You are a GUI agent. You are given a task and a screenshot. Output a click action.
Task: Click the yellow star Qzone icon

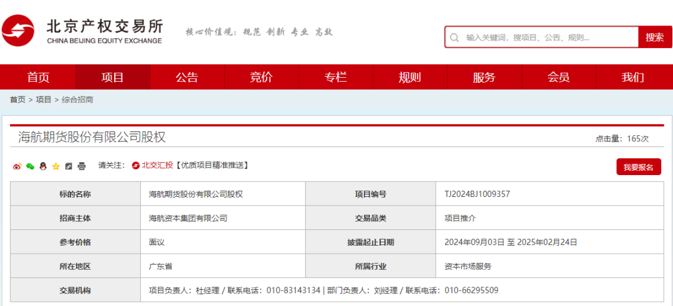(x=56, y=166)
